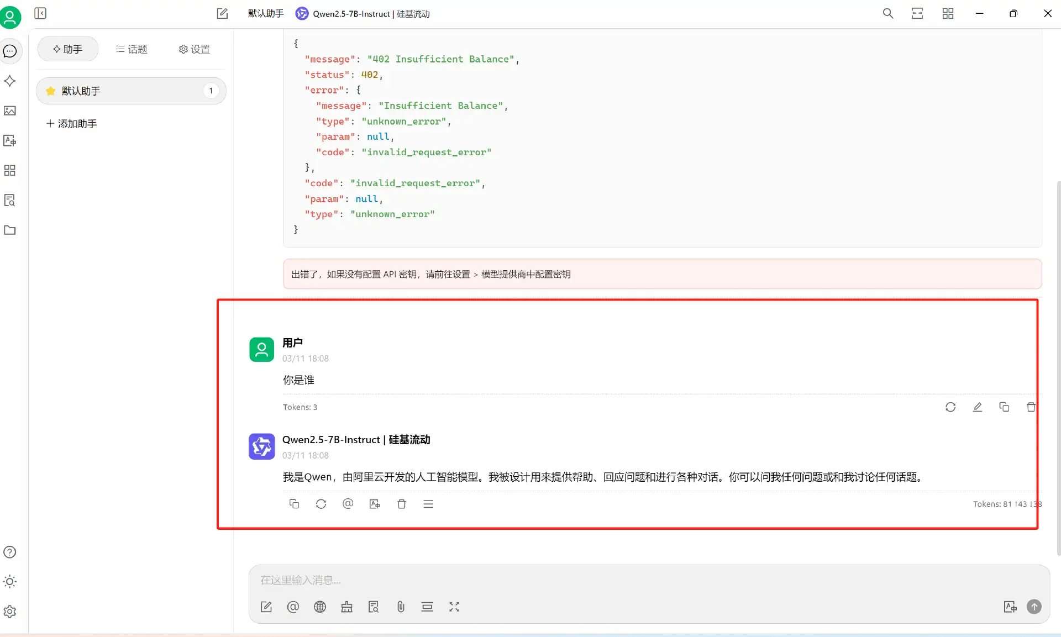This screenshot has width=1061, height=637.
Task: Select the 默认助手 assistant entry
Action: 132,91
